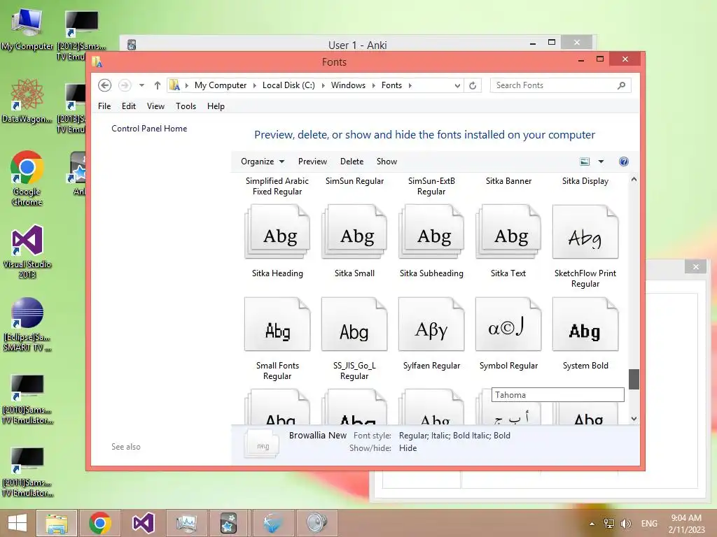Click the Preview toolbar button

tap(312, 162)
